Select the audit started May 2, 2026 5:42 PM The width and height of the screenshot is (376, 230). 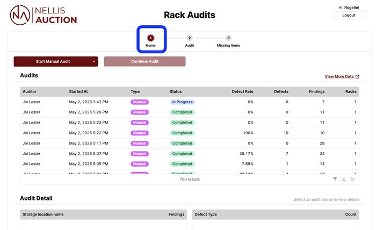tap(190, 102)
